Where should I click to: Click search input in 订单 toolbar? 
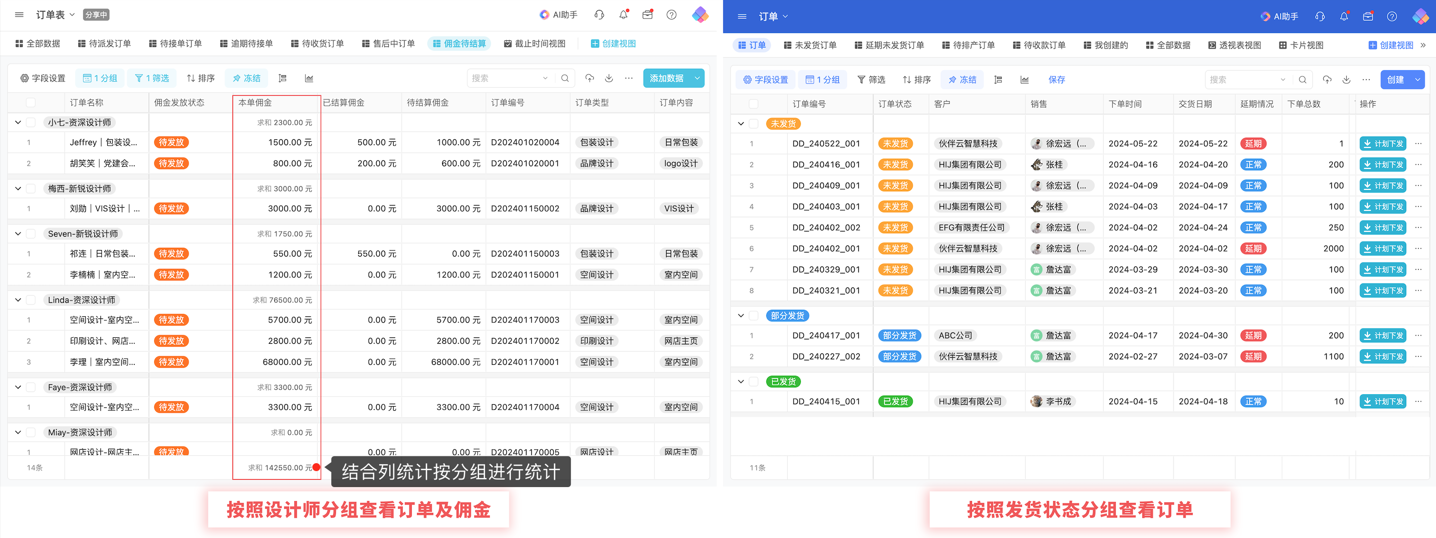coord(1246,80)
